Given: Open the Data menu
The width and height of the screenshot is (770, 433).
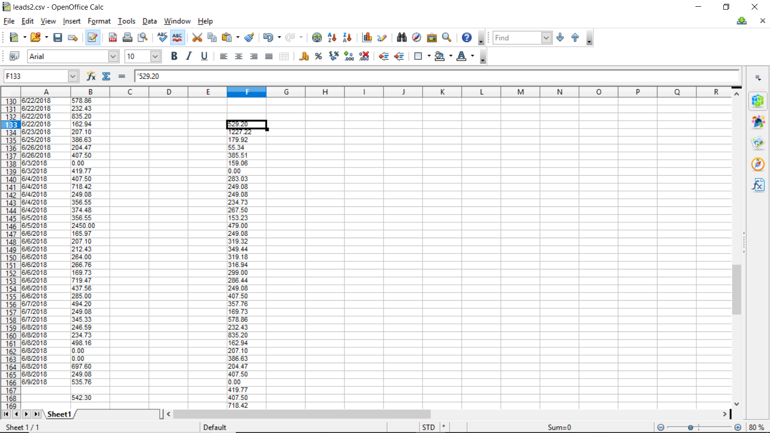Looking at the screenshot, I should [149, 21].
